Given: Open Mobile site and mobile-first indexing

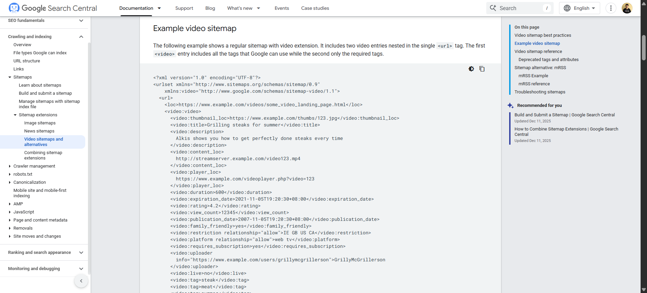Looking at the screenshot, I should [40, 193].
